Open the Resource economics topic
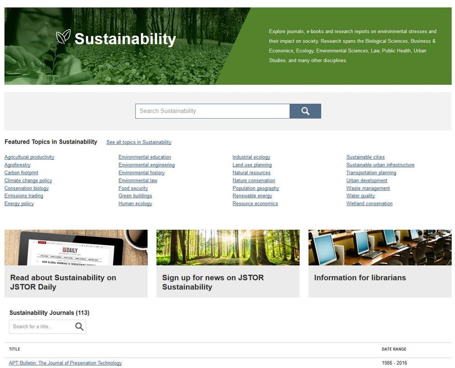 [255, 204]
